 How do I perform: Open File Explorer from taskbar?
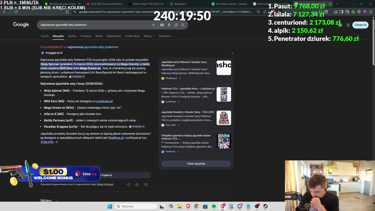[x=179, y=206]
